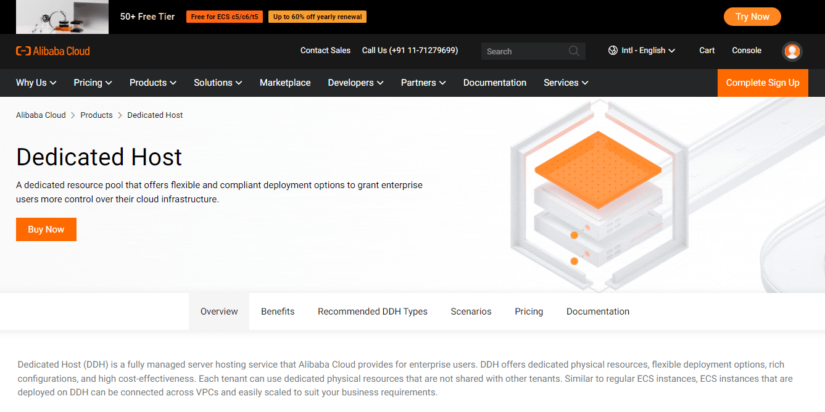Click Documentation in the top navigation
This screenshot has width=825, height=412.
tap(494, 82)
